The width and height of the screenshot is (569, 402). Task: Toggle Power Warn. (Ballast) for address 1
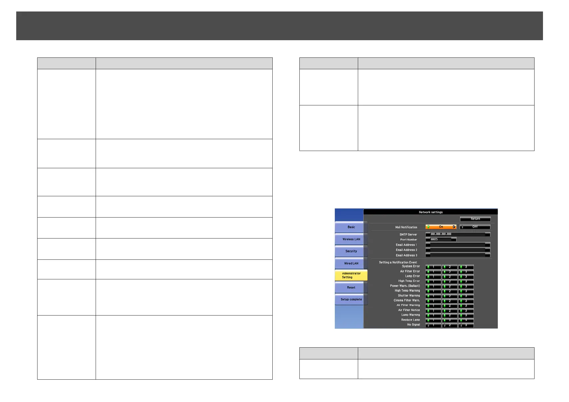(x=433, y=286)
